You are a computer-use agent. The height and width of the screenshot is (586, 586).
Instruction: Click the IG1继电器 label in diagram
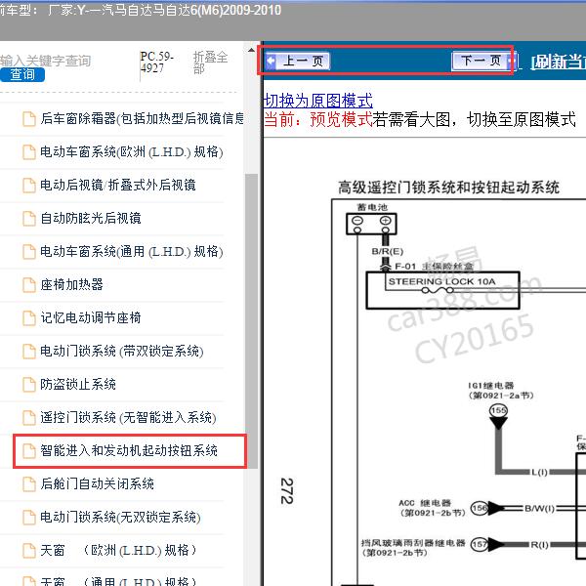pyautogui.click(x=490, y=386)
